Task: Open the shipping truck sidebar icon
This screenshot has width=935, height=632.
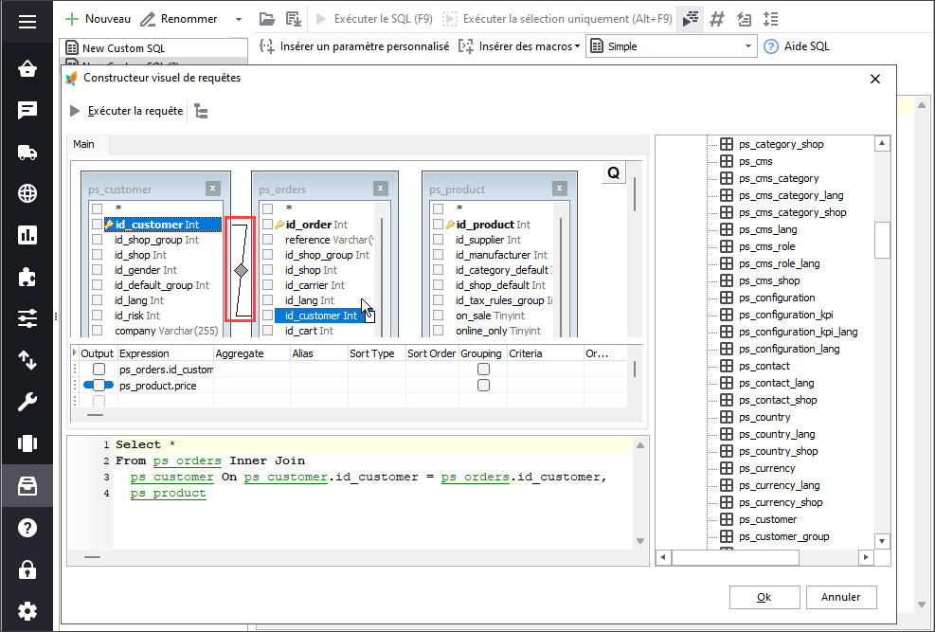Action: tap(27, 153)
